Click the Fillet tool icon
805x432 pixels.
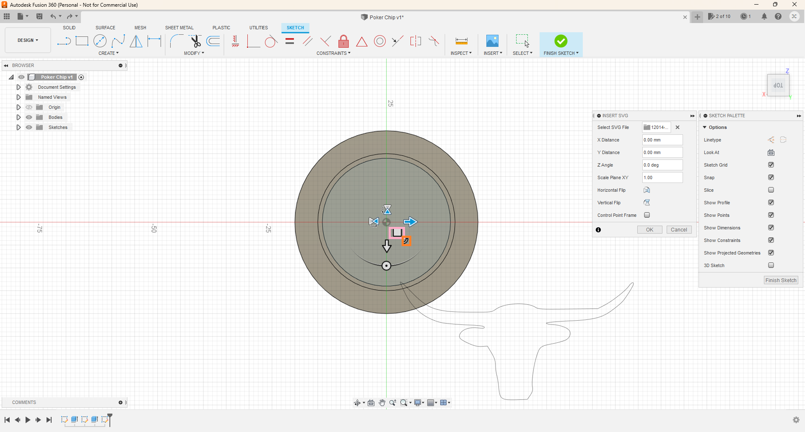click(176, 41)
